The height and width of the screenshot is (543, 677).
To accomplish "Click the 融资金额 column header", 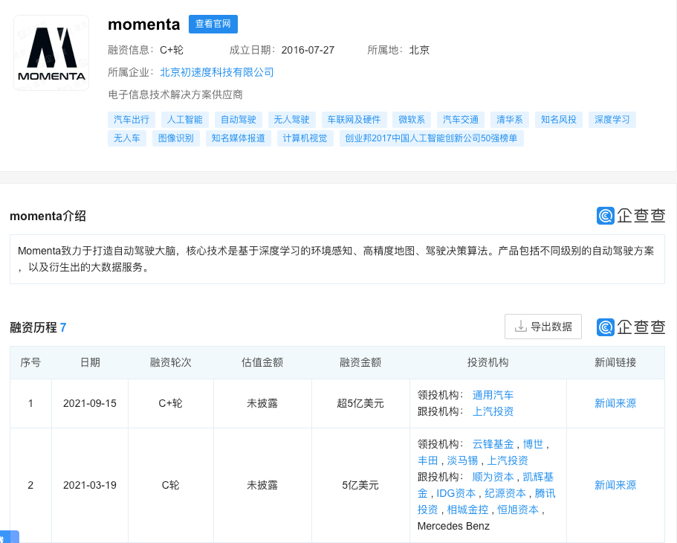I will [x=360, y=362].
